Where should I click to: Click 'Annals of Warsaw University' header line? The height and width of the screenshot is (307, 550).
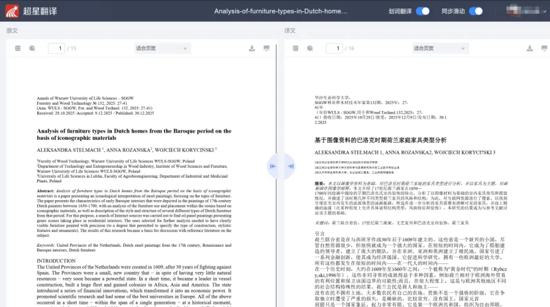click(85, 98)
